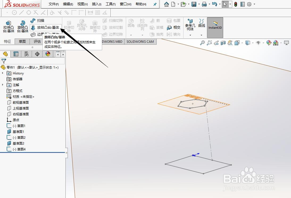This screenshot has width=291, height=198.
Task: Click the Extruded Boss/Base (拉伸凸台/基体) tool
Action: coord(9,27)
